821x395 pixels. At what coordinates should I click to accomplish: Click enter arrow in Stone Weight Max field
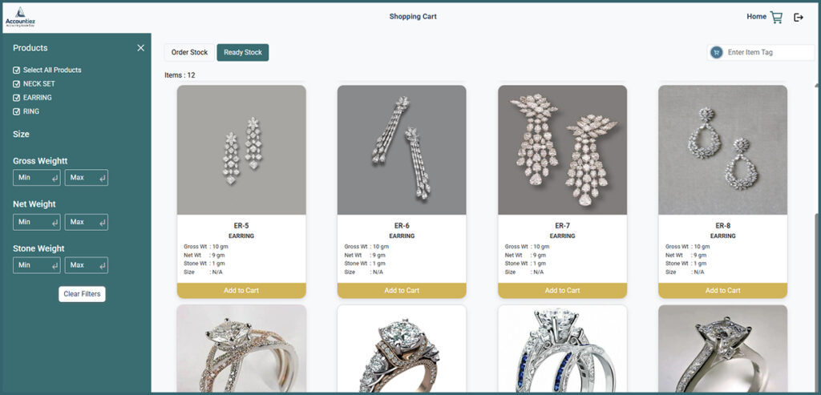(x=102, y=266)
